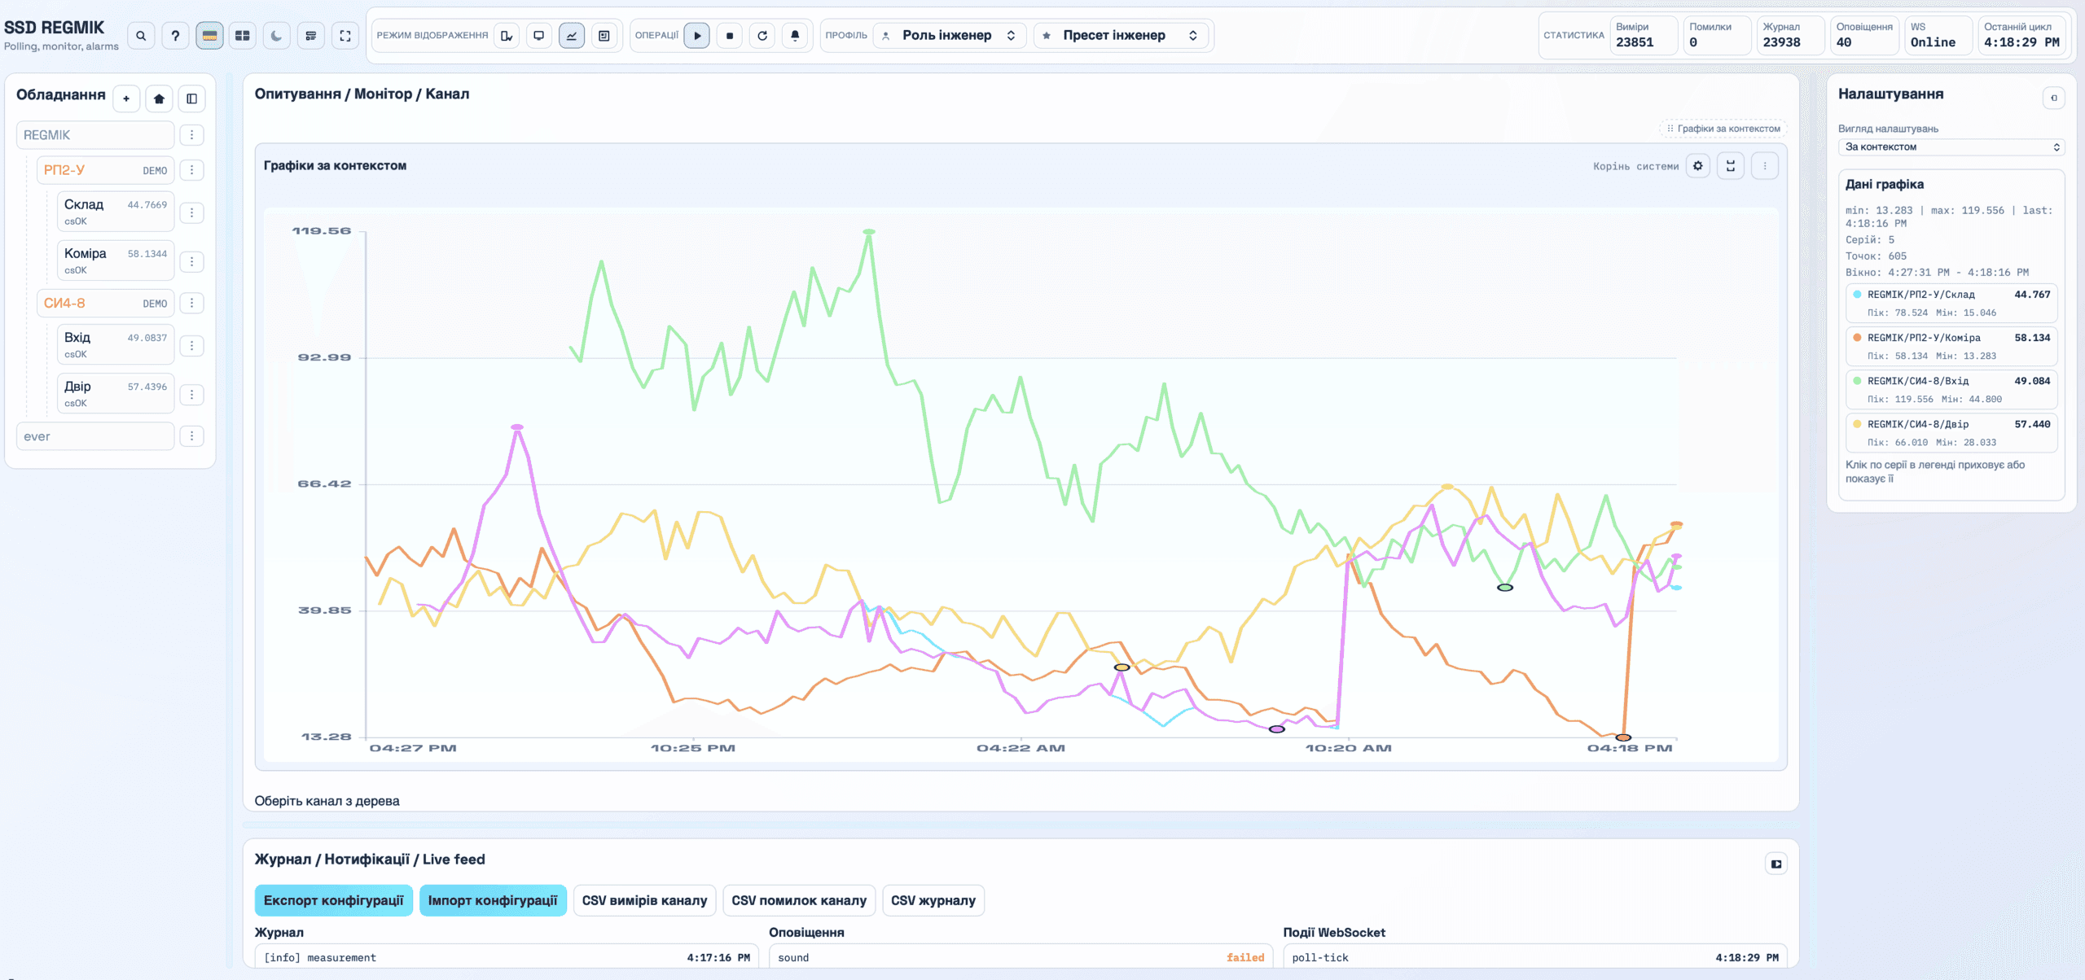
Task: Click the refresh operation icon
Action: [x=762, y=36]
